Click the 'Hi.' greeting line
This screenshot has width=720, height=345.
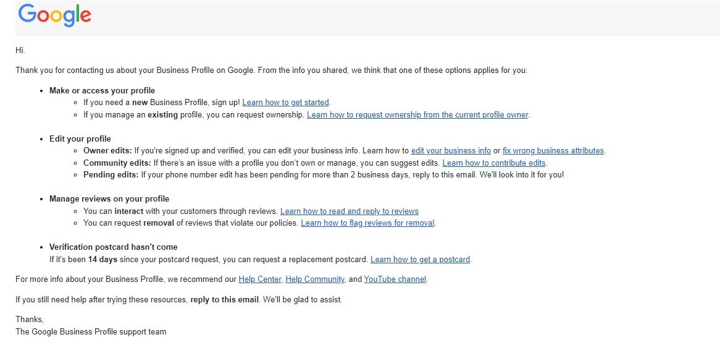click(20, 51)
